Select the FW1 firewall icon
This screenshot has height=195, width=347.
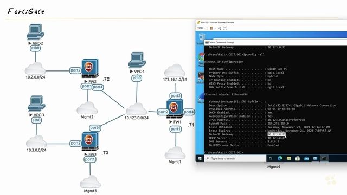coord(175,108)
